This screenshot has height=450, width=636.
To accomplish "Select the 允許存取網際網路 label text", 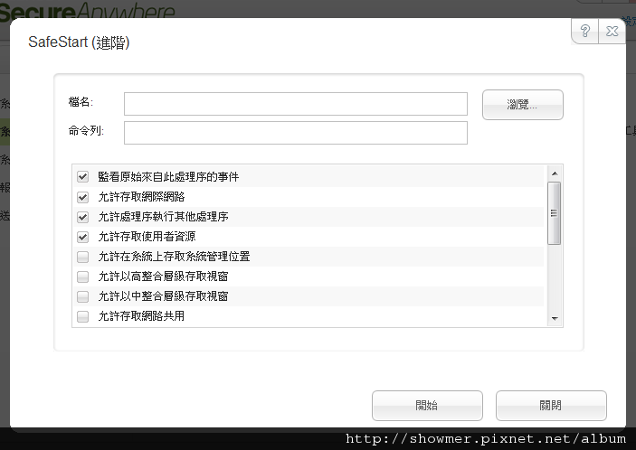I will coord(141,197).
